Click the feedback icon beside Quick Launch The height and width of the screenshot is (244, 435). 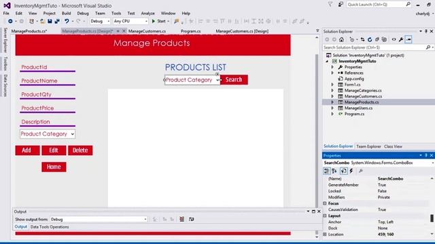[341, 5]
